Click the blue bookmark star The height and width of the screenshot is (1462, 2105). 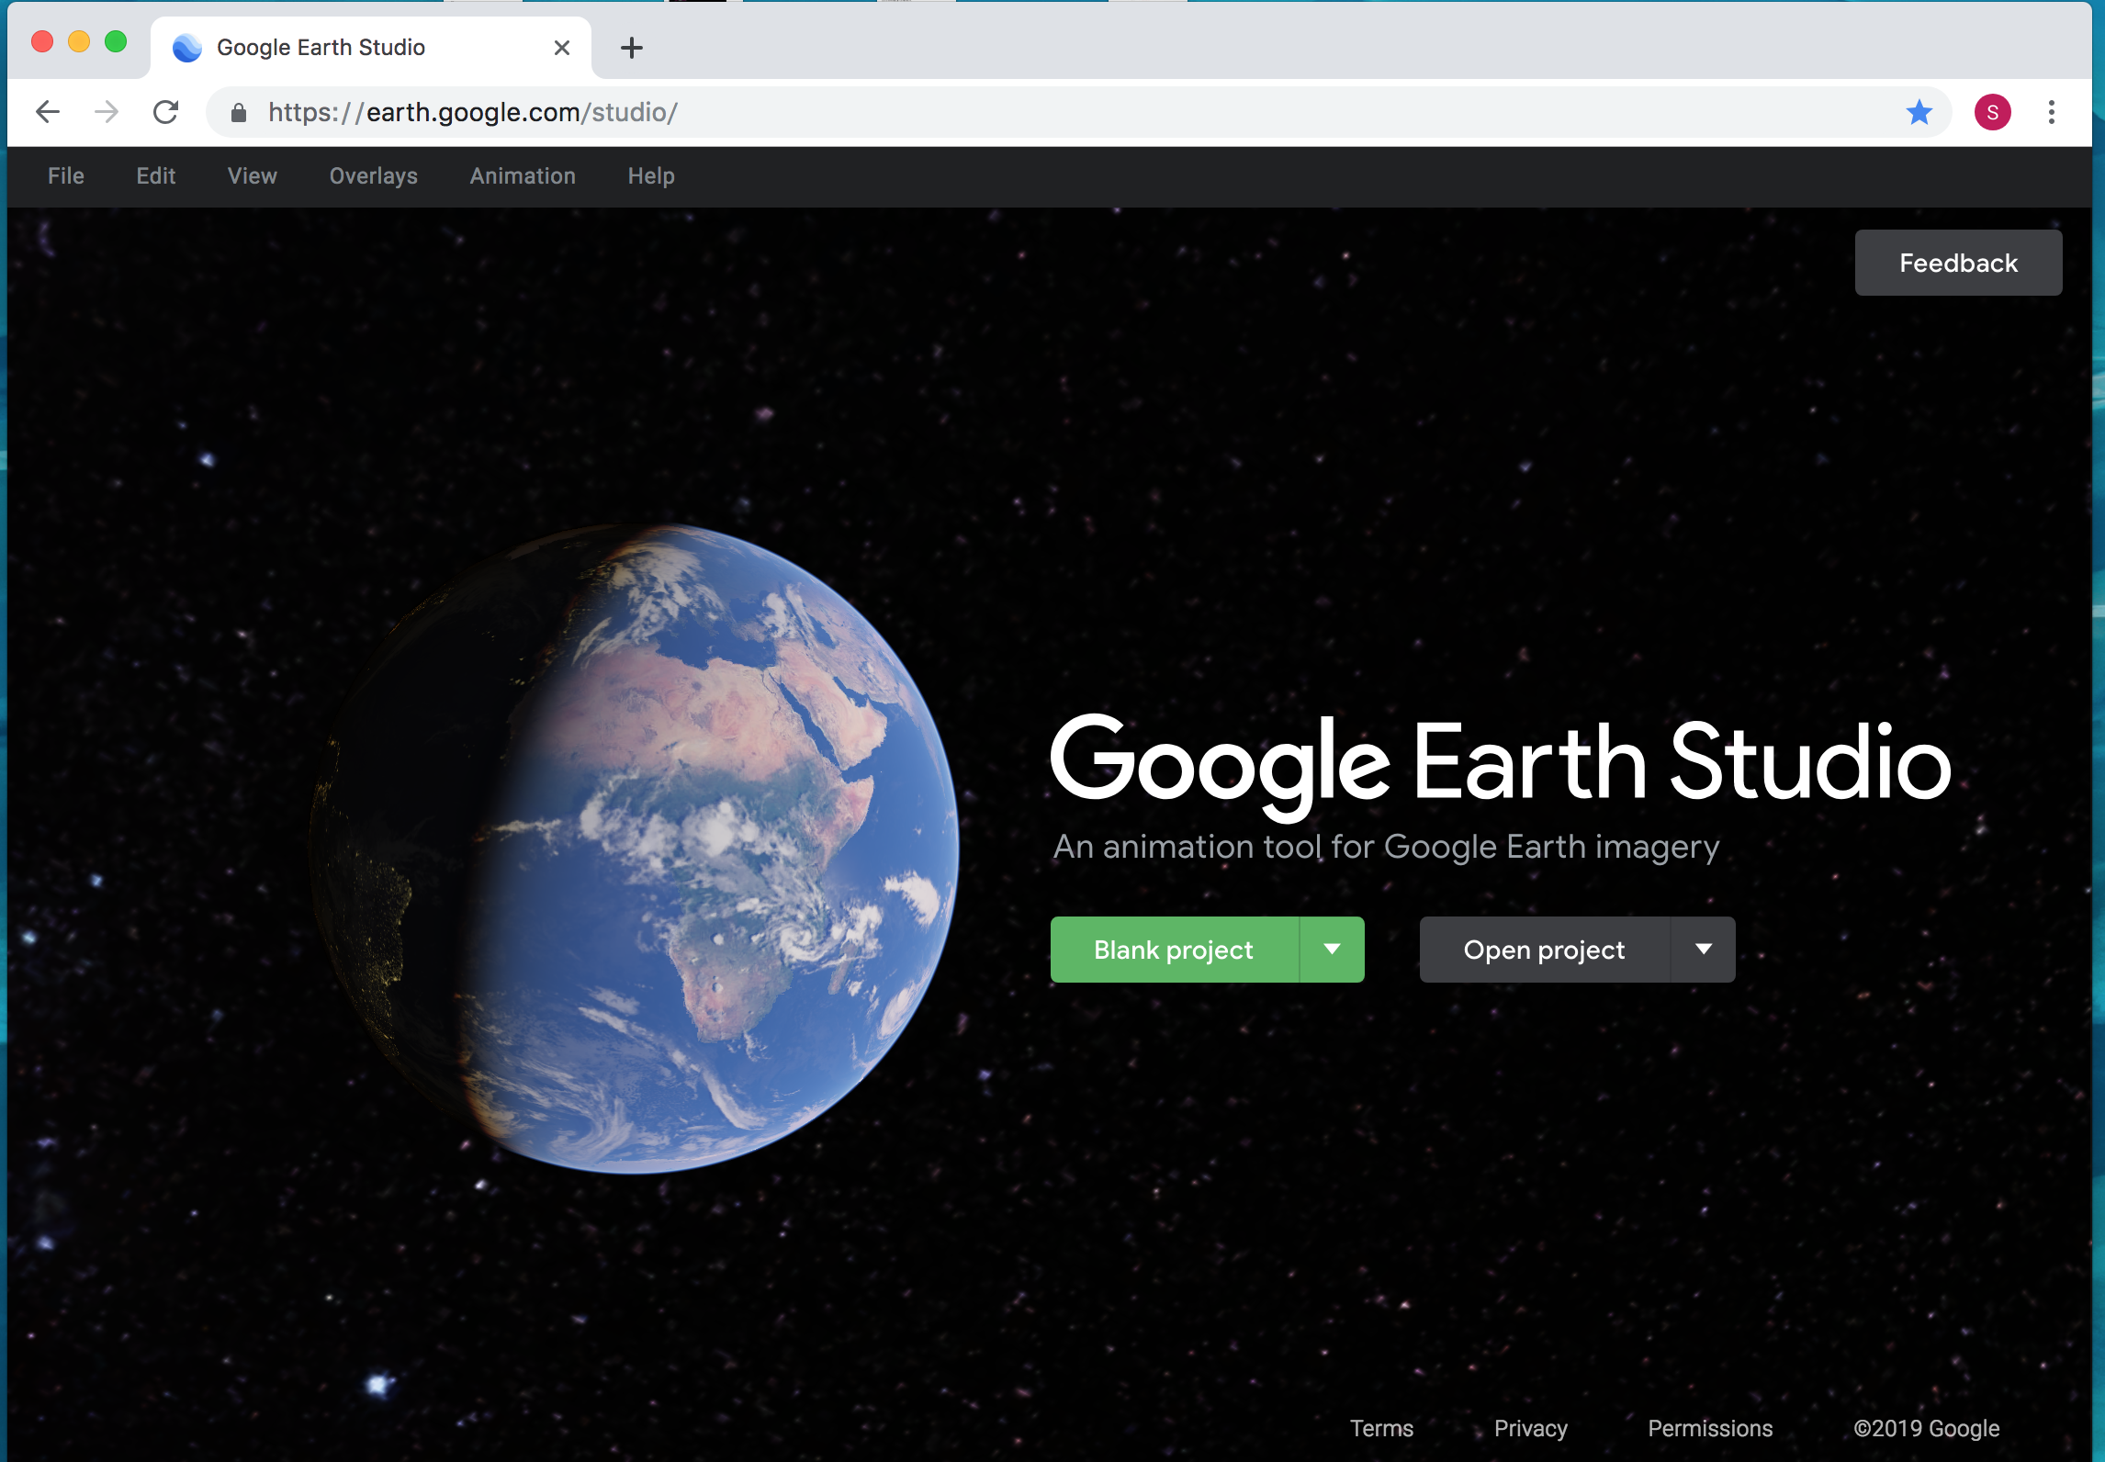click(1919, 112)
